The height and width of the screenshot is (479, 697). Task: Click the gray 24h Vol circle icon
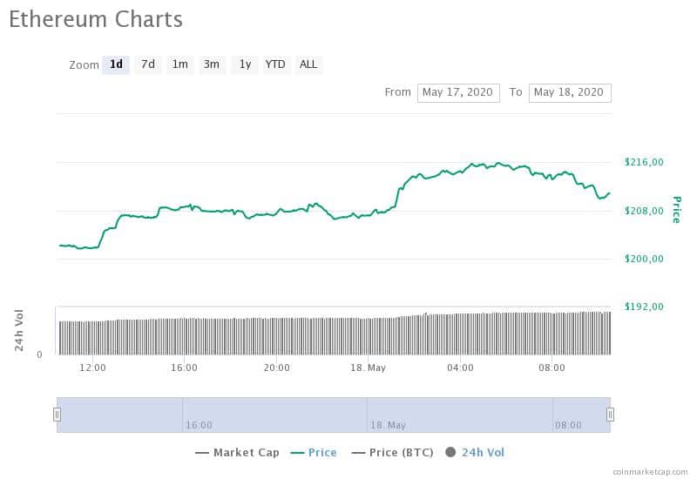pos(450,452)
